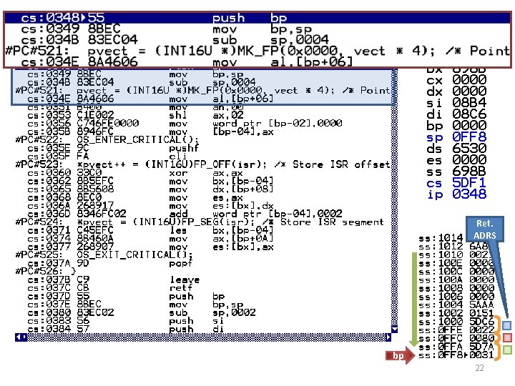
Task: Select the cs:0365 mov dx,[bp+08] line
Action: click(x=150, y=189)
